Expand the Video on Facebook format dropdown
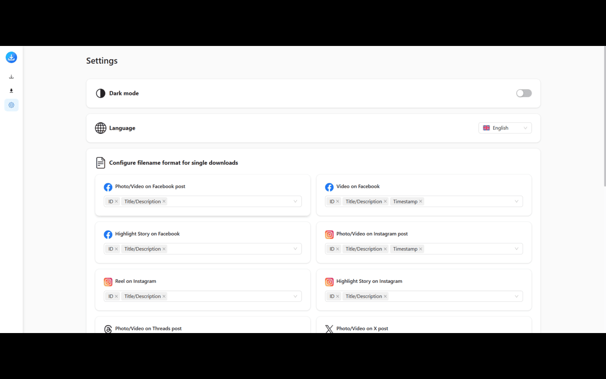The image size is (606, 379). (517, 201)
